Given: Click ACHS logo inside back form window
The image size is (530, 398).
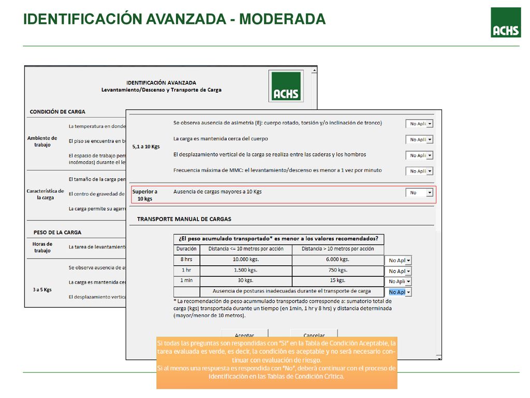Looking at the screenshot, I should point(286,86).
